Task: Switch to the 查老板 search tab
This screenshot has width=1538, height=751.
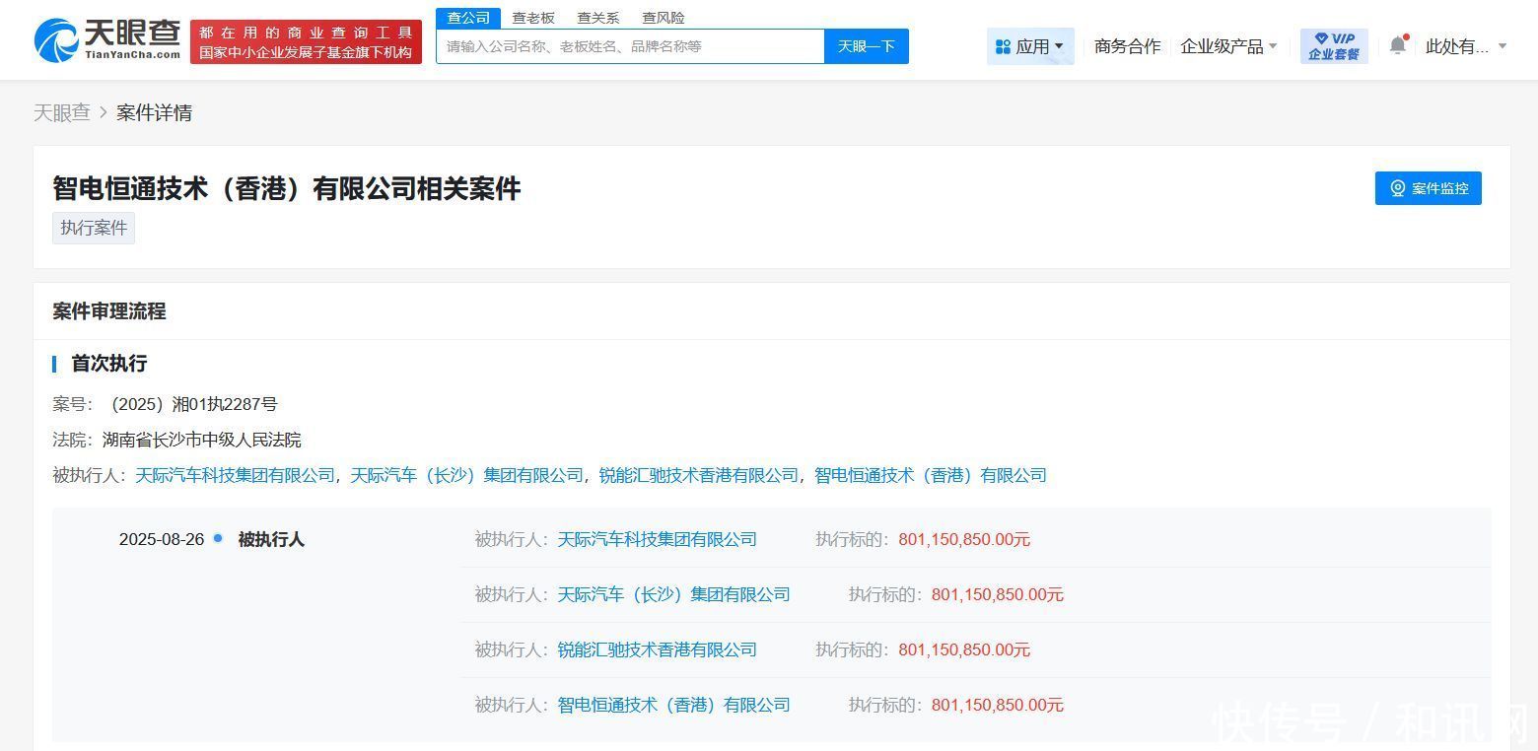Action: 533,18
